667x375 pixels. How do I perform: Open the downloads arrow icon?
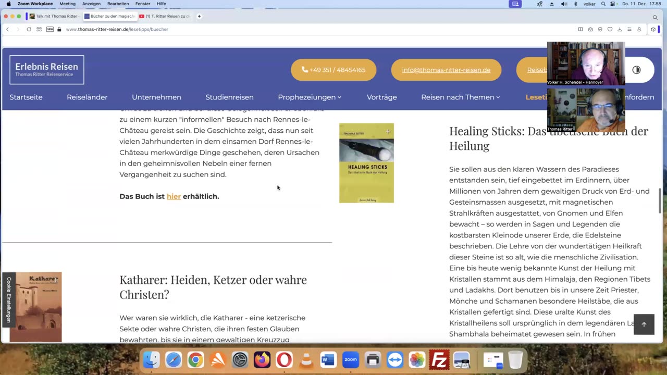click(x=620, y=29)
